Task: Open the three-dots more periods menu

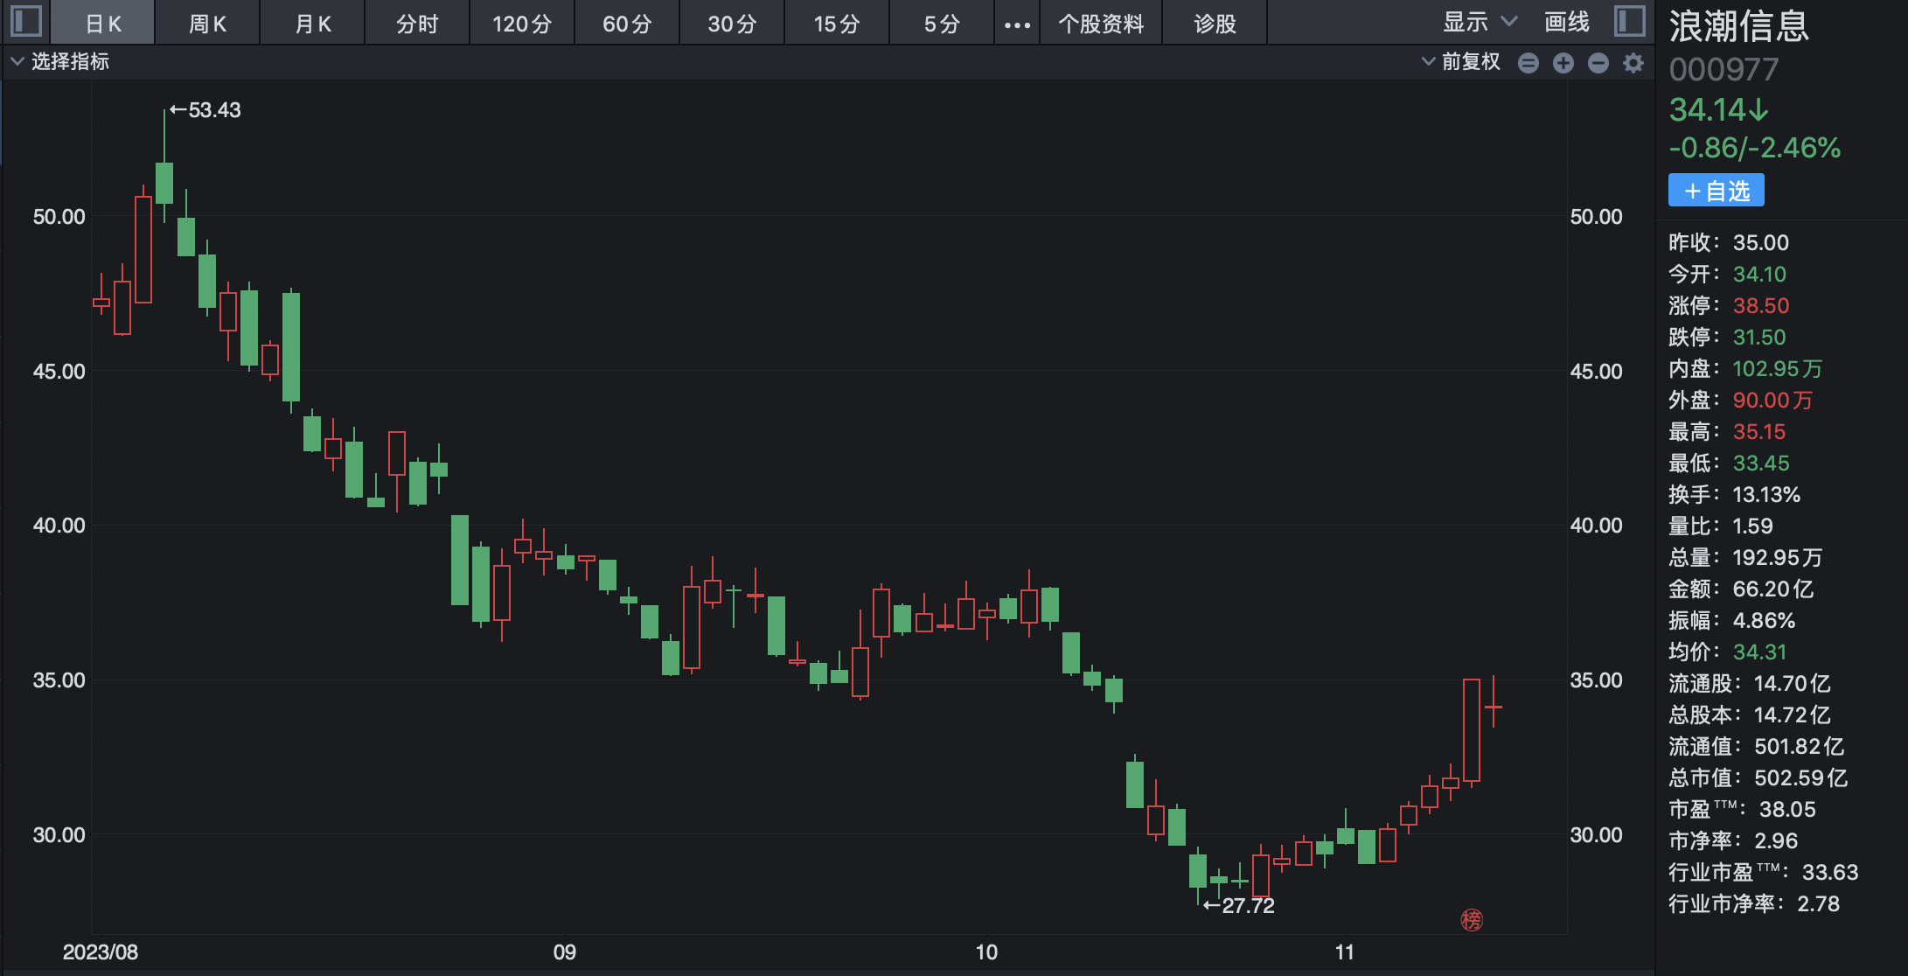Action: [1017, 24]
